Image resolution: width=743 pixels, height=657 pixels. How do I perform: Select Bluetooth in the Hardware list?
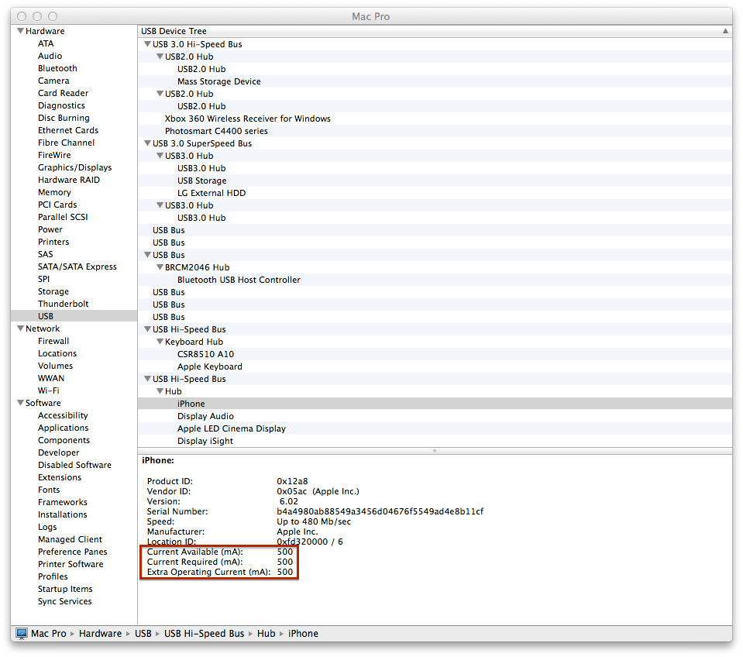(x=57, y=68)
